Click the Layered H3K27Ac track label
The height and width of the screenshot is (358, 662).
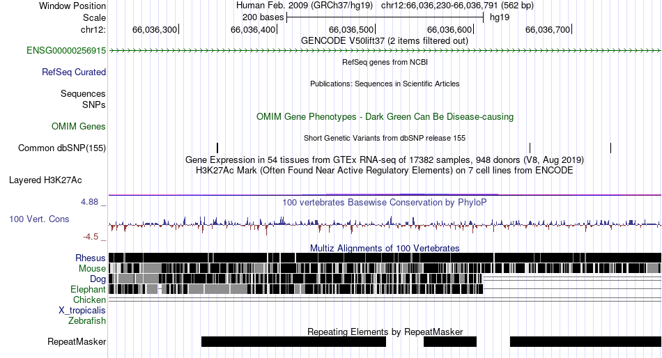pos(45,180)
